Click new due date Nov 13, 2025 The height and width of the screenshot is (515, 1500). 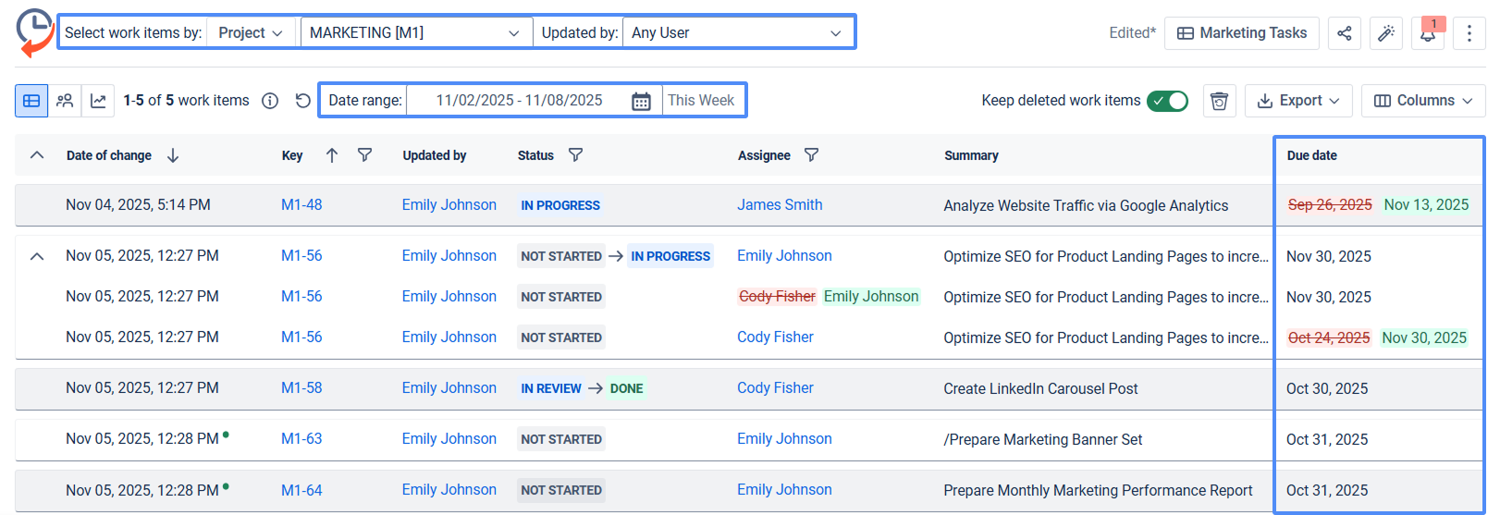[1426, 205]
